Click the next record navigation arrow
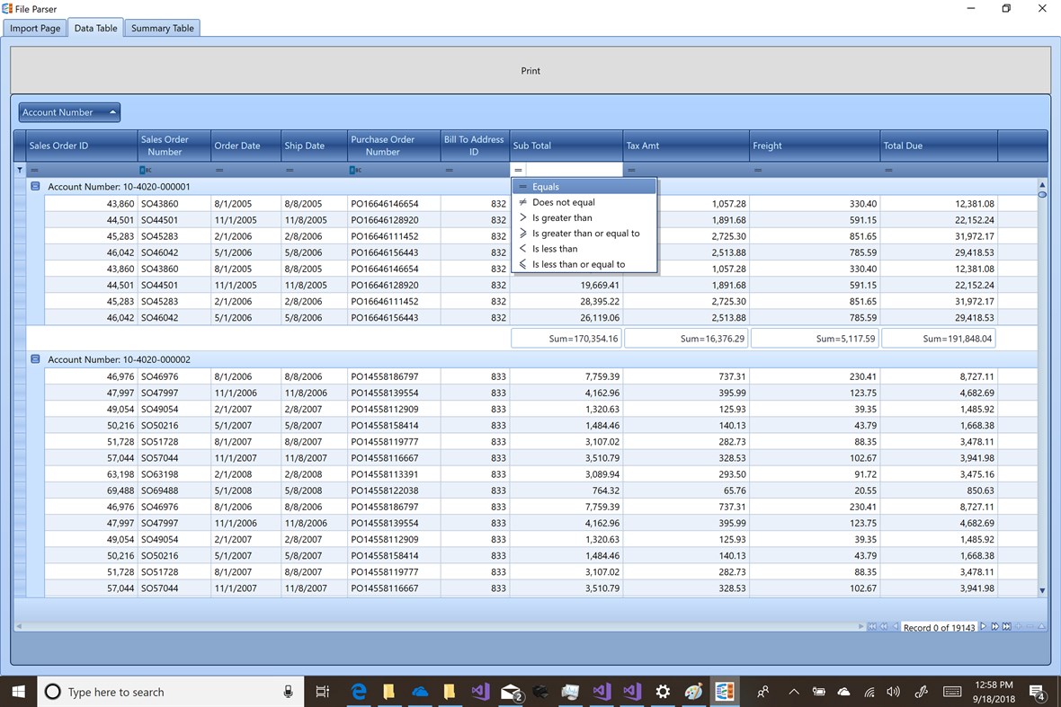 coord(983,627)
